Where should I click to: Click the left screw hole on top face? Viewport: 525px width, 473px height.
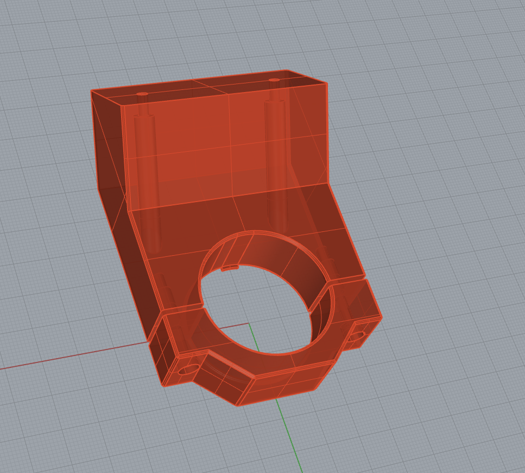coord(142,94)
